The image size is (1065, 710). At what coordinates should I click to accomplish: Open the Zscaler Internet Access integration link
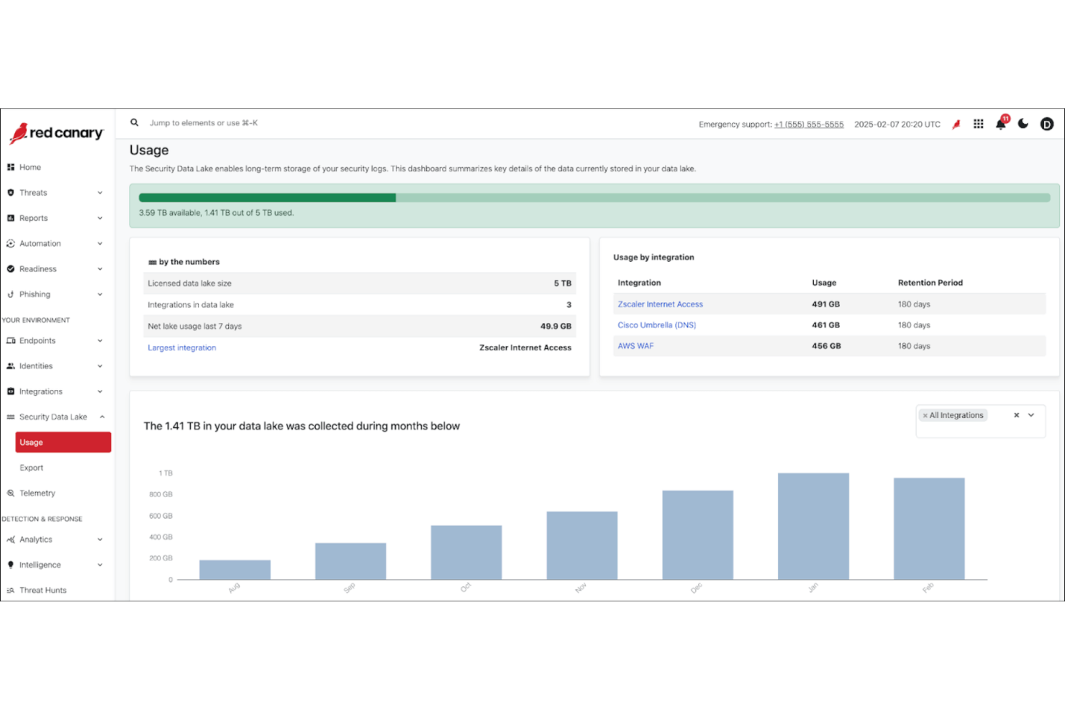pyautogui.click(x=660, y=304)
